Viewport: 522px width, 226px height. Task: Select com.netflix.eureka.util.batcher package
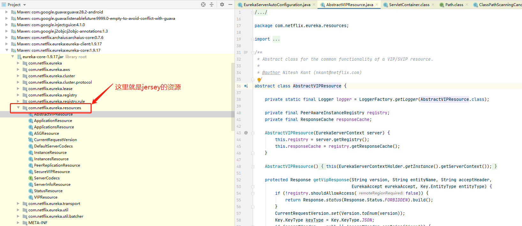coord(56,216)
